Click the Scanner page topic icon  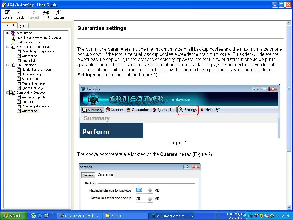pyautogui.click(x=19, y=79)
